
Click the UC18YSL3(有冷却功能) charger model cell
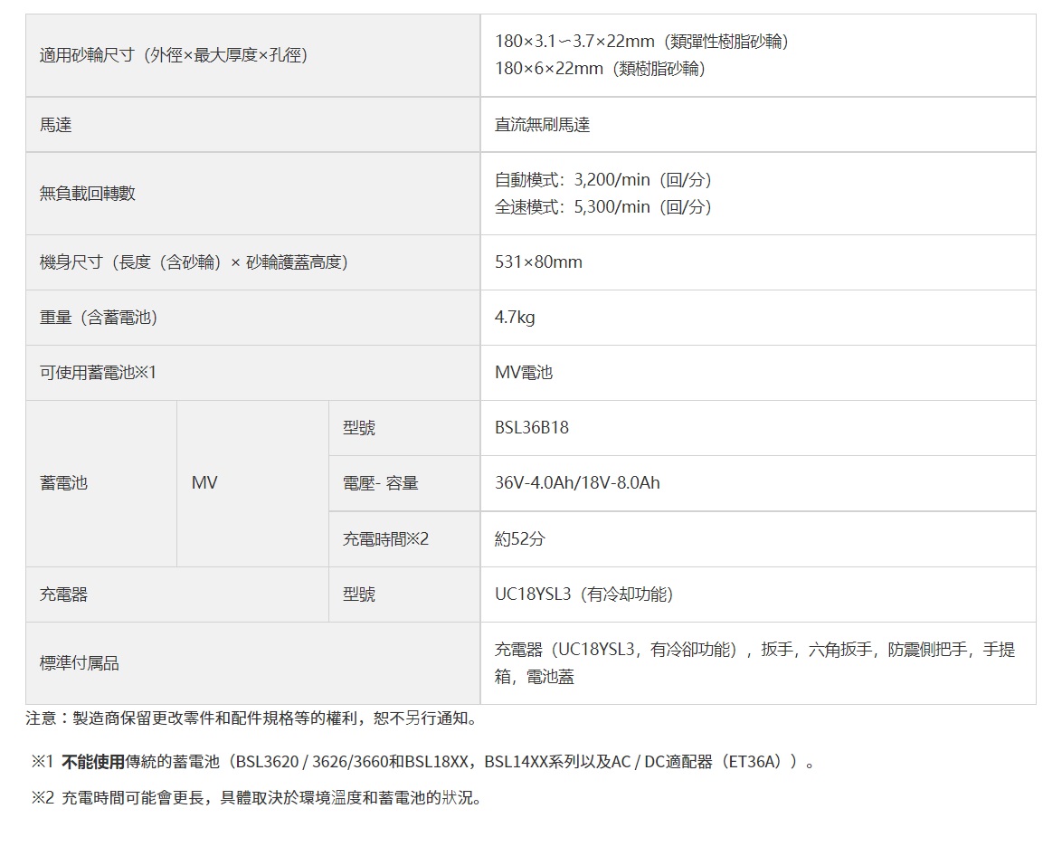pyautogui.click(x=583, y=594)
